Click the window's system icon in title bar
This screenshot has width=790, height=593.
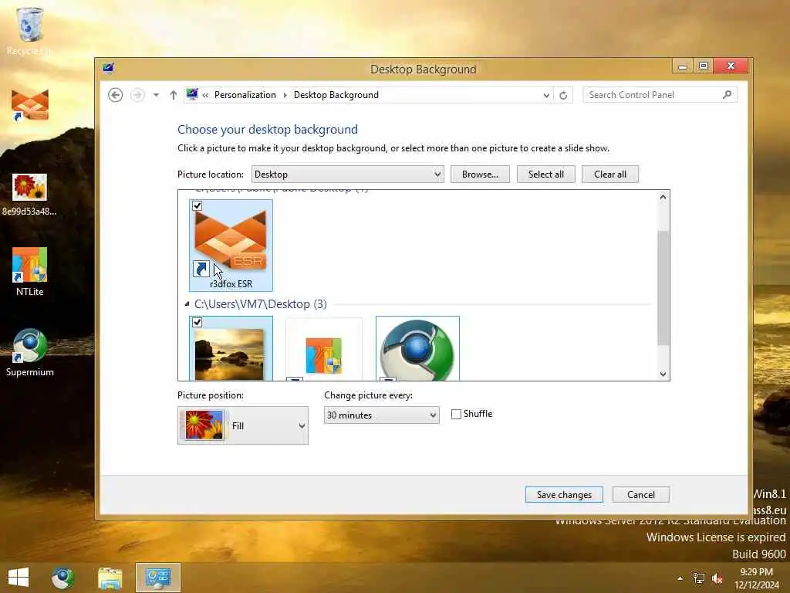pos(108,68)
